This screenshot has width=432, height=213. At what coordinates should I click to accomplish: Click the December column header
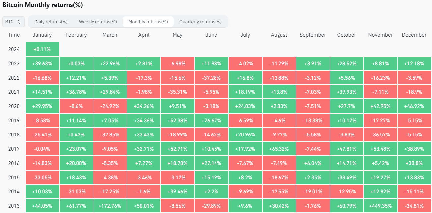(x=414, y=35)
